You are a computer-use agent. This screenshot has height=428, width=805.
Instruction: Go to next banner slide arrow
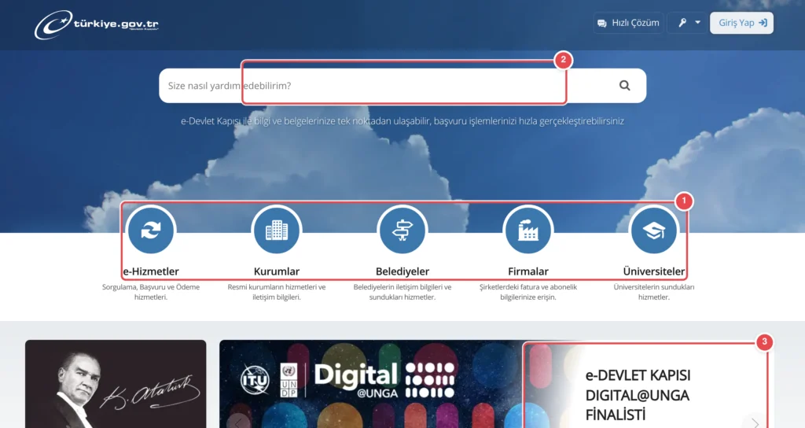pyautogui.click(x=755, y=422)
